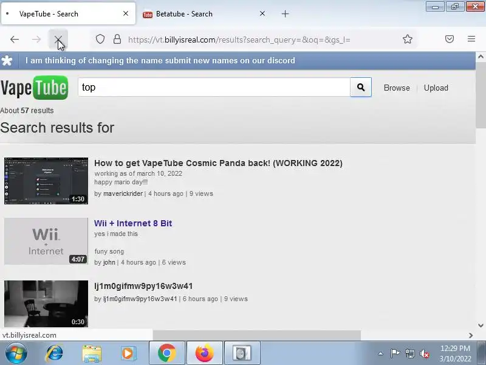Click the network tray icon
The width and height of the screenshot is (486, 365).
pos(409,353)
